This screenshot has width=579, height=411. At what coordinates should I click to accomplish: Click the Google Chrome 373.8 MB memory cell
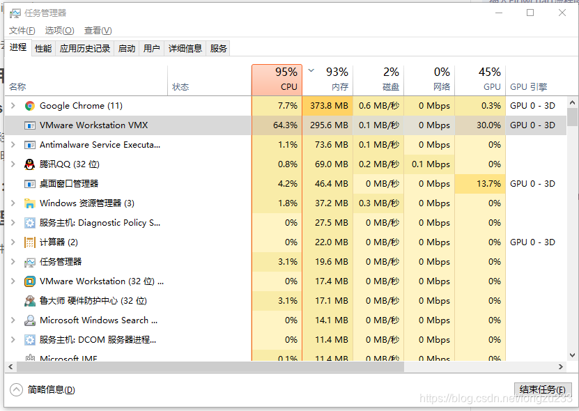point(328,106)
